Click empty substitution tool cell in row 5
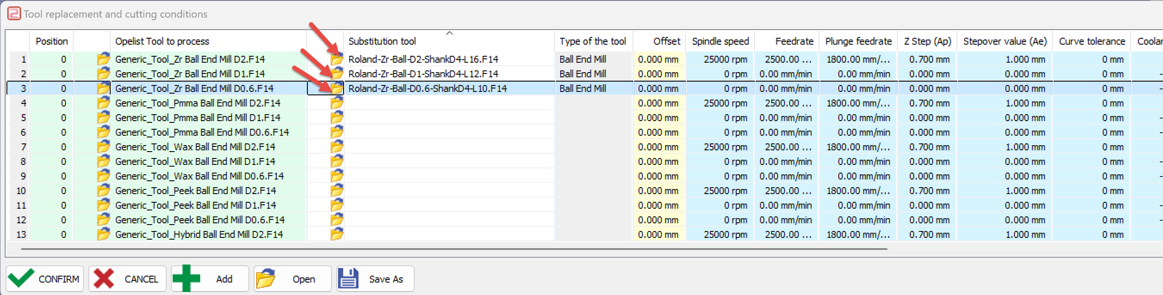This screenshot has height=295, width=1163. (x=449, y=118)
